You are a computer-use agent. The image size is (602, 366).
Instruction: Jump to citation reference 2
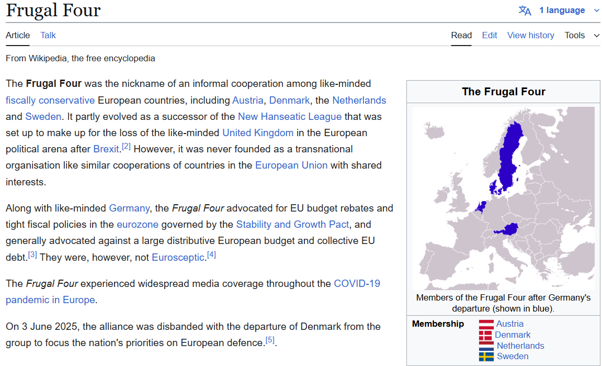coord(127,147)
